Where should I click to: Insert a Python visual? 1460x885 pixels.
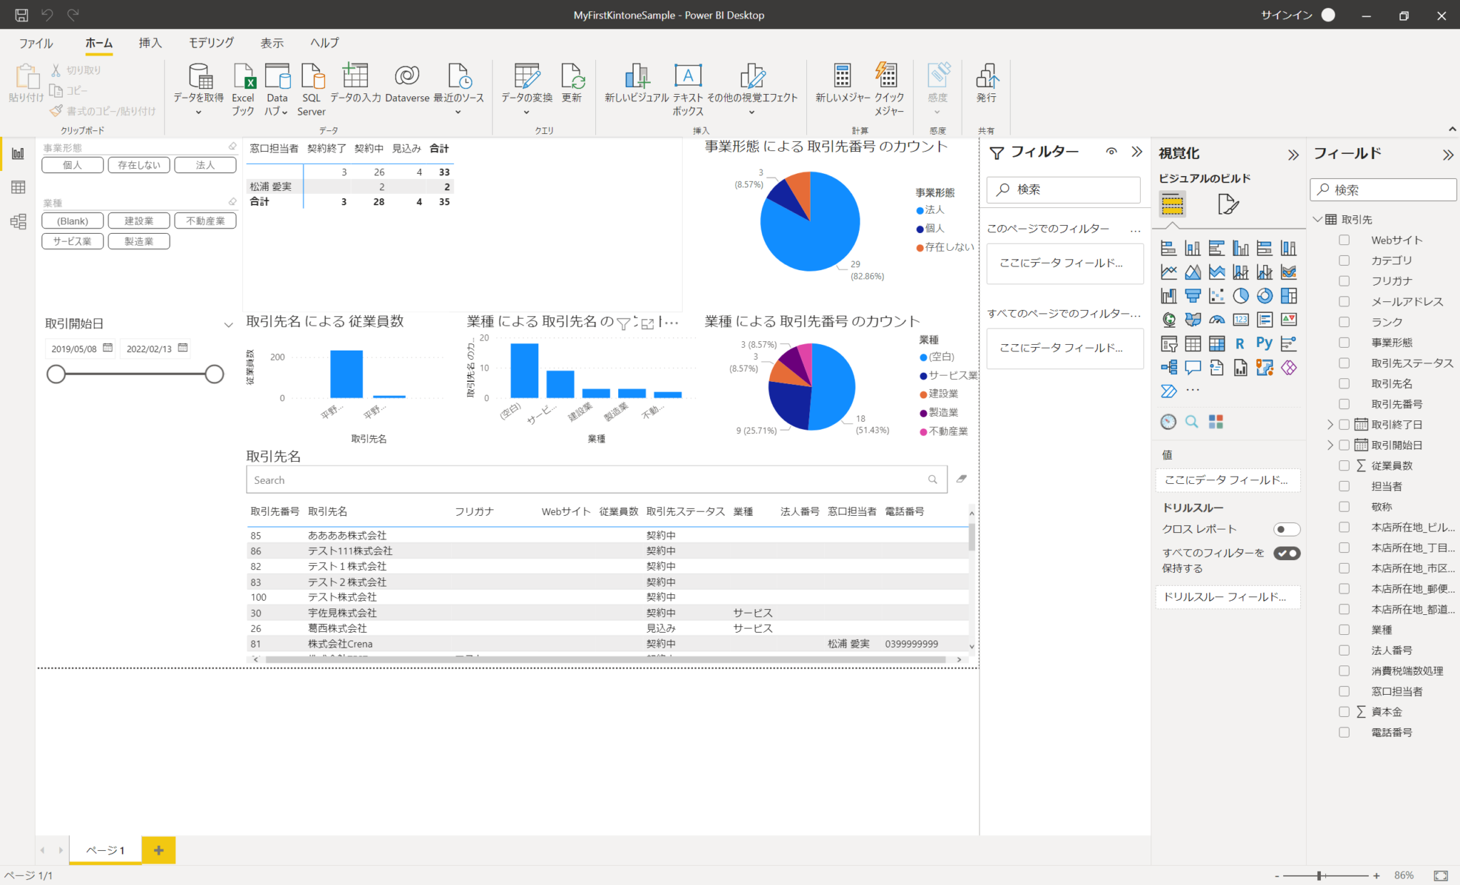click(x=1264, y=343)
